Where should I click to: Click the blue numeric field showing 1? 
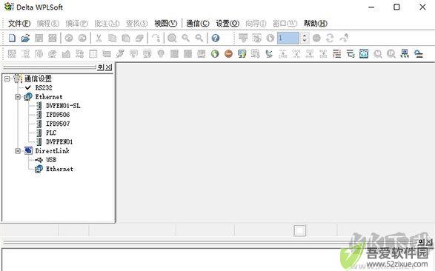[288, 38]
